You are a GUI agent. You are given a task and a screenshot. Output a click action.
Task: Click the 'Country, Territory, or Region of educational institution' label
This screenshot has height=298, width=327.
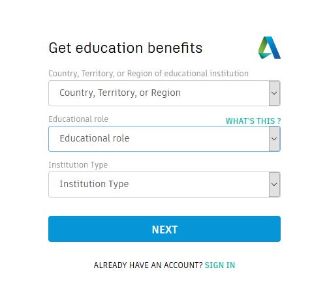point(148,74)
